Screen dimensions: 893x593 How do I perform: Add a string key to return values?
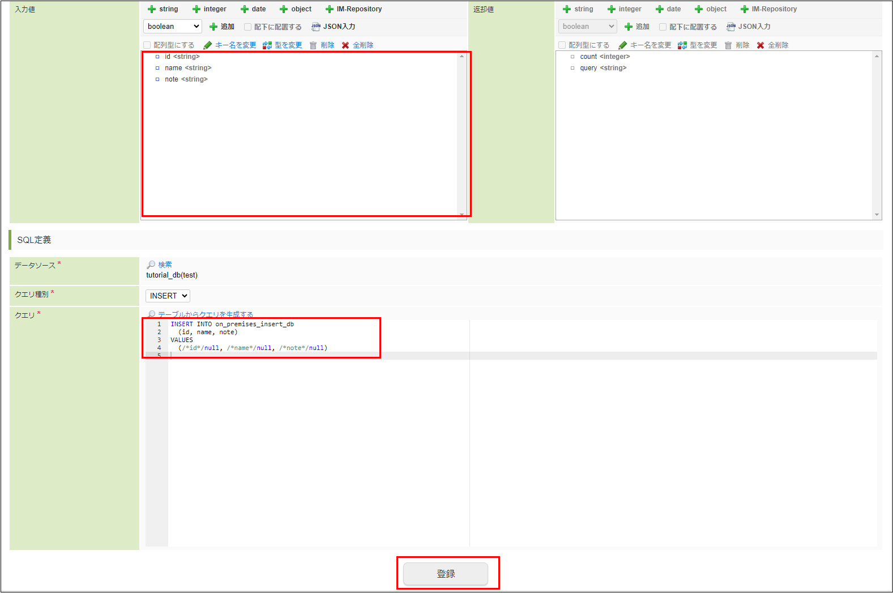point(578,9)
